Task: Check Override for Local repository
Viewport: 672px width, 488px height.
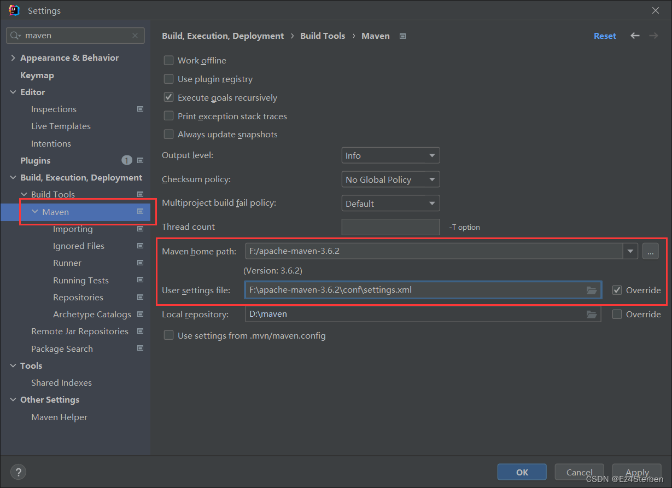Action: [x=617, y=314]
